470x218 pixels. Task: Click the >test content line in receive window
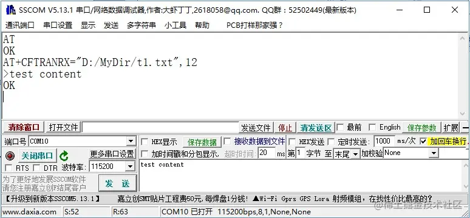coord(43,74)
